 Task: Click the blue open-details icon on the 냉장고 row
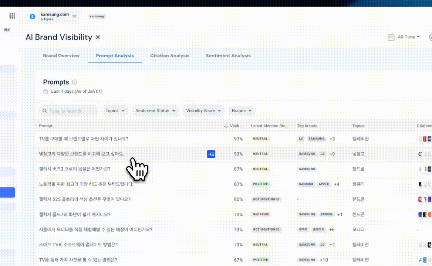[211, 154]
